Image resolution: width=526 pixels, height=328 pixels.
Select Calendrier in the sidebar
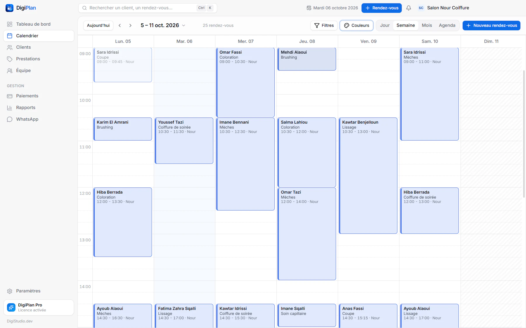coord(39,36)
